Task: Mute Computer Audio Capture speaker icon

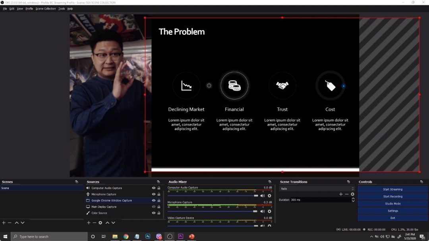Action: coord(262,196)
